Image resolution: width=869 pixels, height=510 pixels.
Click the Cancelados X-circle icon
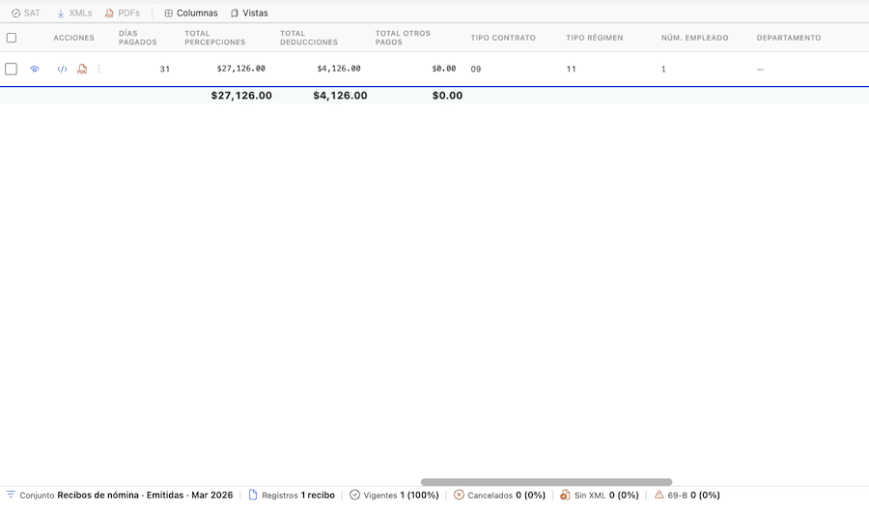pos(459,495)
